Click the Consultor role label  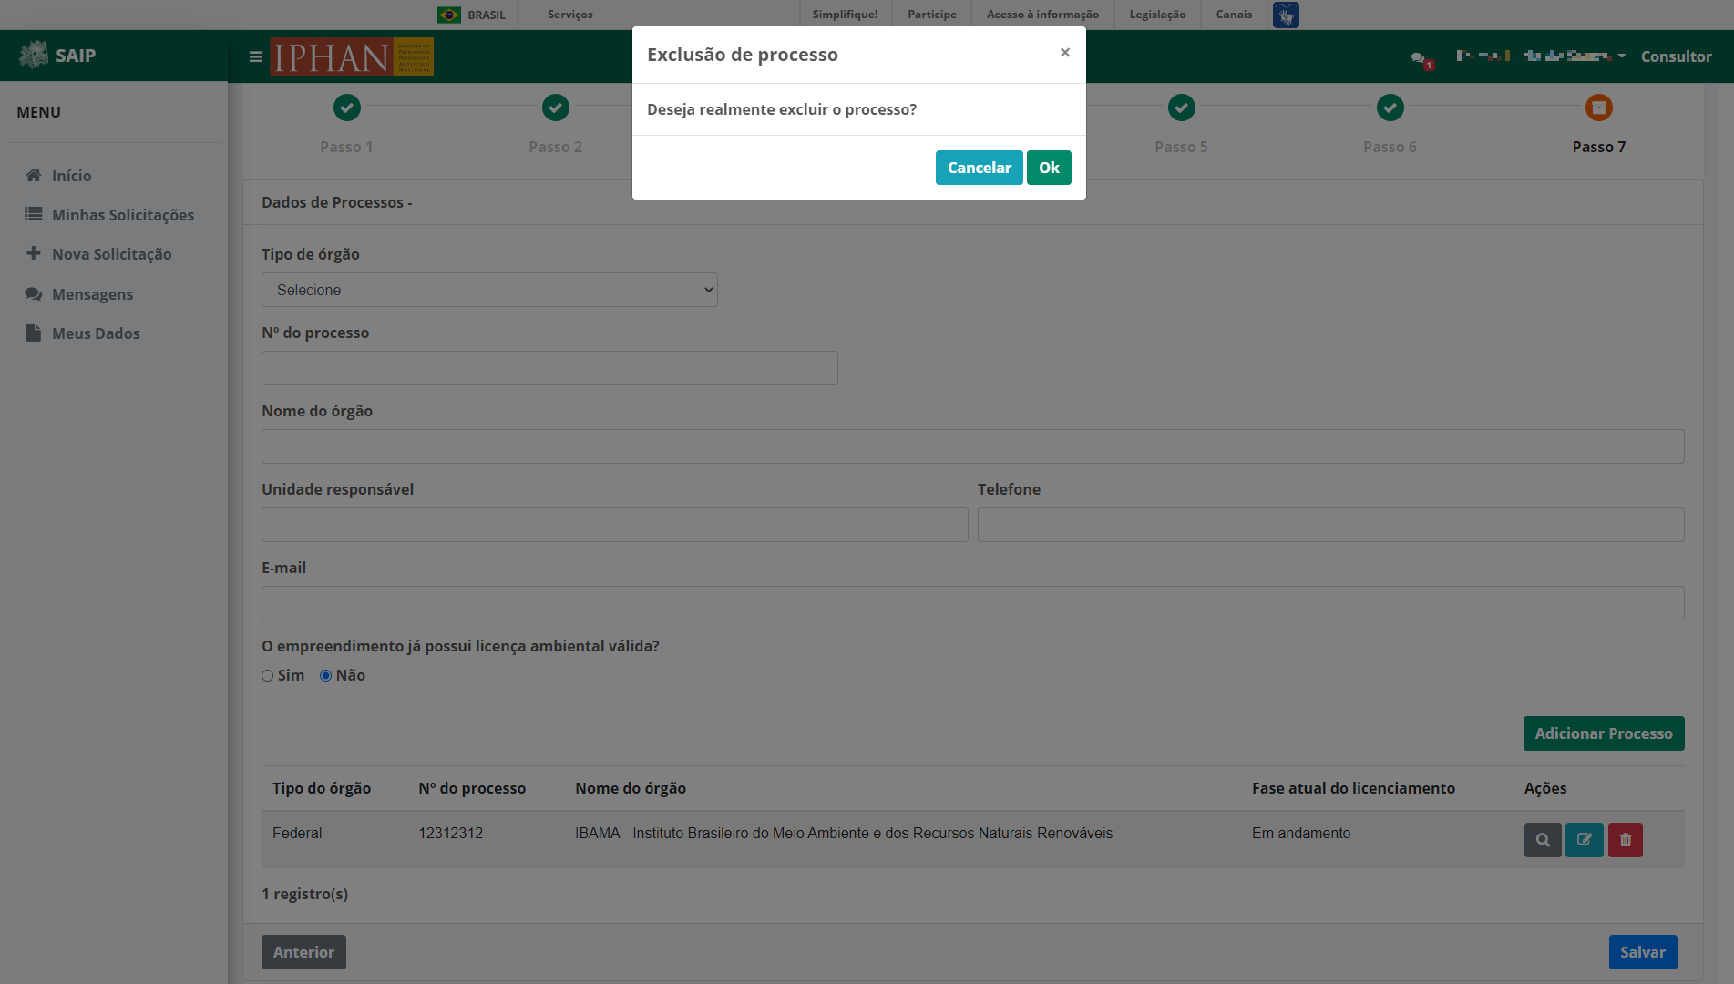pos(1676,56)
